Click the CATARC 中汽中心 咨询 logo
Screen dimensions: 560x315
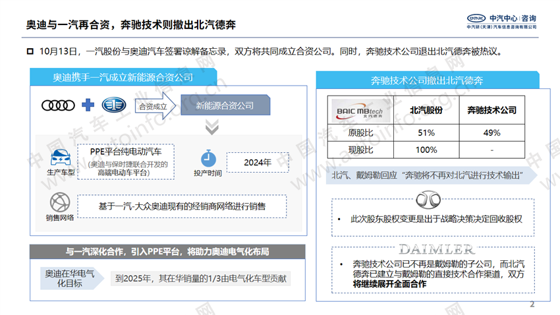[x=501, y=22]
